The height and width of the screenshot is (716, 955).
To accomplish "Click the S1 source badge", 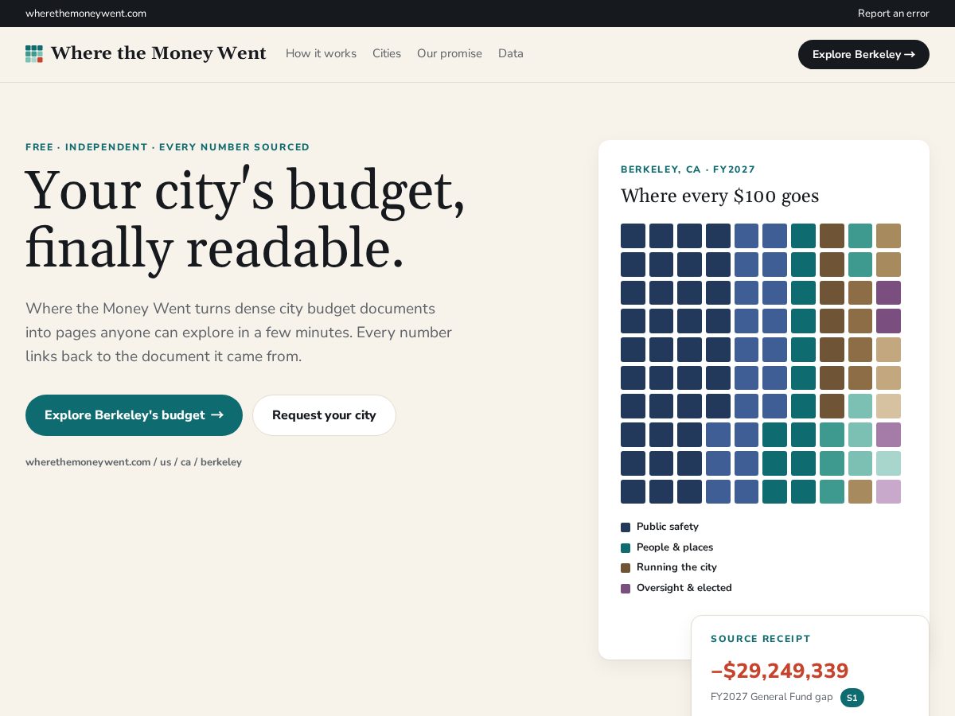I will 852,698.
